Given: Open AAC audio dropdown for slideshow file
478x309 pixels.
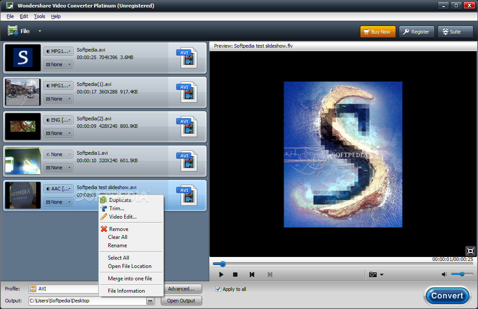Looking at the screenshot, I should 58,189.
